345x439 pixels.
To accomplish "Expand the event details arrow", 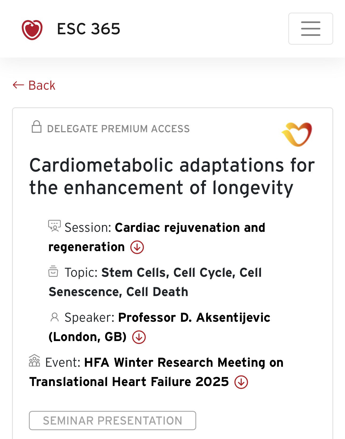I will tap(241, 382).
